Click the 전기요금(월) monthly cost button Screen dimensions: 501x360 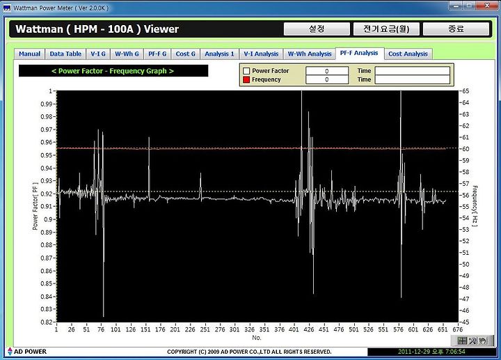pyautogui.click(x=386, y=29)
